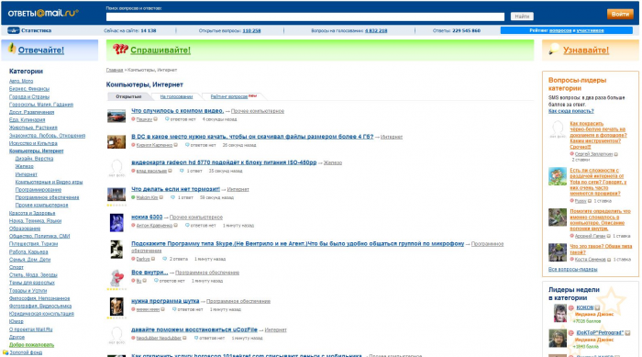The image size is (642, 357).
Task: Open the Отвечайте! heading link
Action: tap(41, 50)
